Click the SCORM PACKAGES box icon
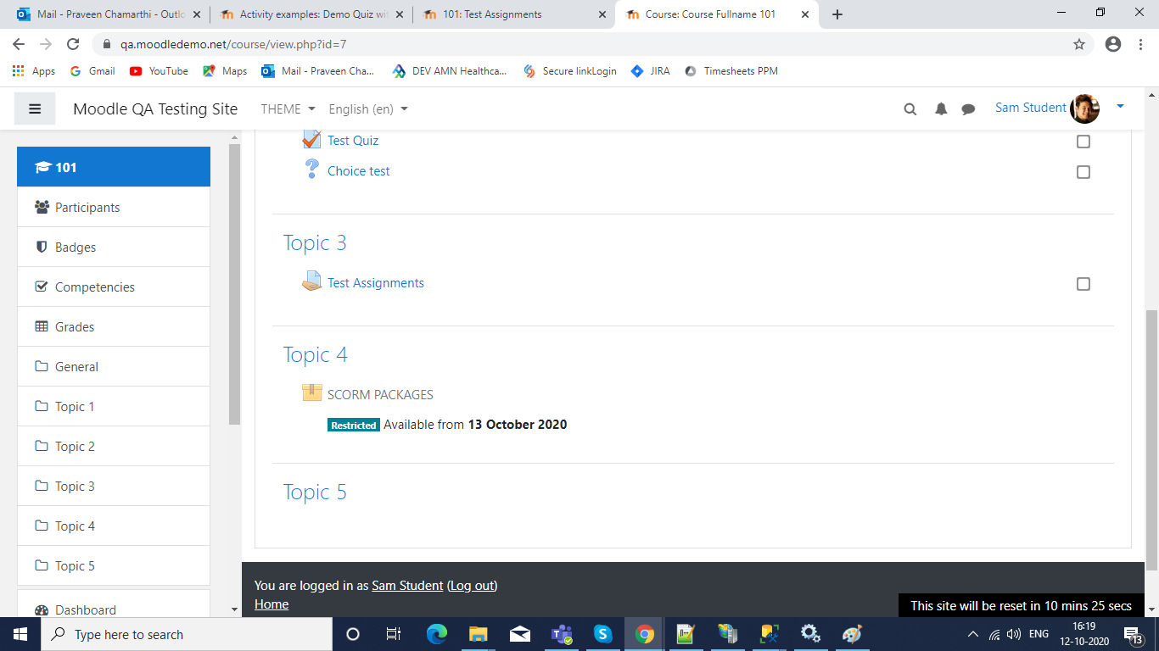The image size is (1159, 651). [x=311, y=392]
